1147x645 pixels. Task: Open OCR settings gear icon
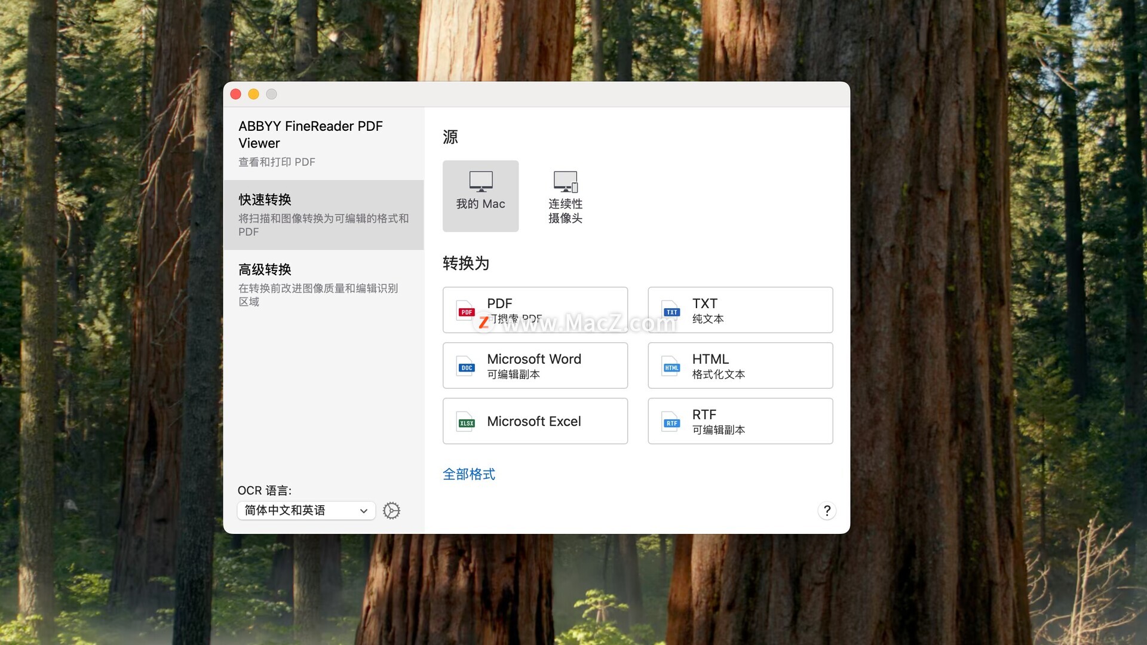click(x=391, y=511)
